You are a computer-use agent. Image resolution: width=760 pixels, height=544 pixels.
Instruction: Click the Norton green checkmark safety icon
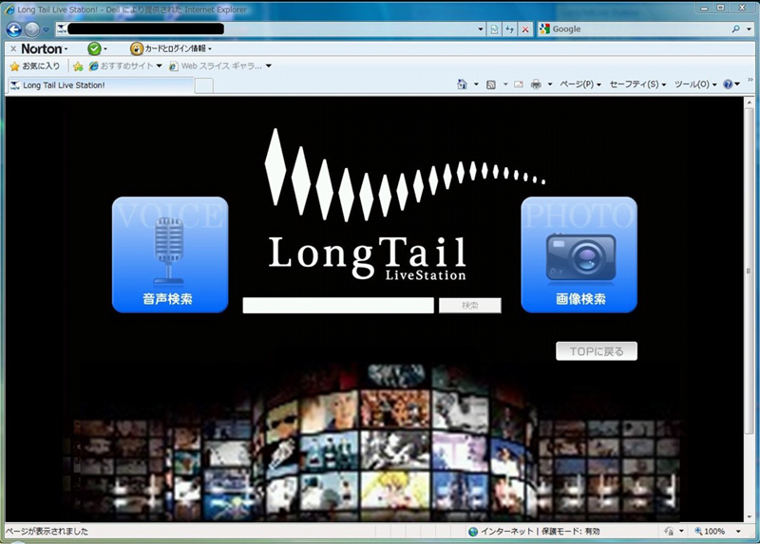click(x=94, y=48)
